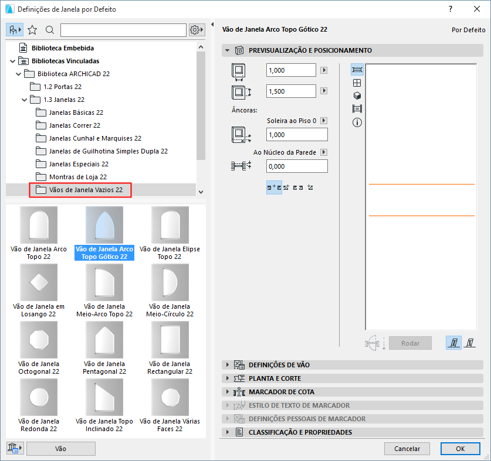Select the fourth reveal anchor option icon

point(310,187)
